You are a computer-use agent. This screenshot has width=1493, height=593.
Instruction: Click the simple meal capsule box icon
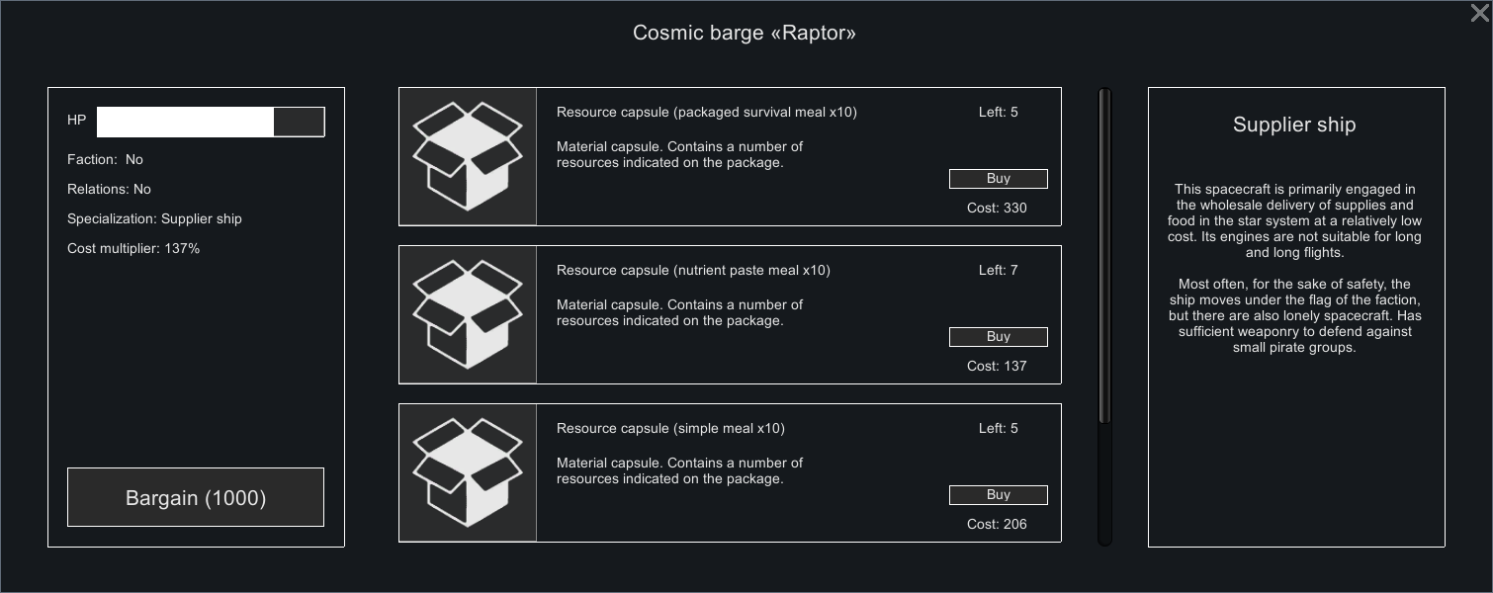coord(468,472)
